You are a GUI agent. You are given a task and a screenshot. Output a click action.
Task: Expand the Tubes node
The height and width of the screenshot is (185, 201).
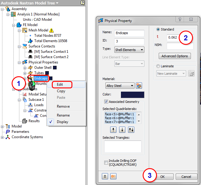(x=25, y=73)
